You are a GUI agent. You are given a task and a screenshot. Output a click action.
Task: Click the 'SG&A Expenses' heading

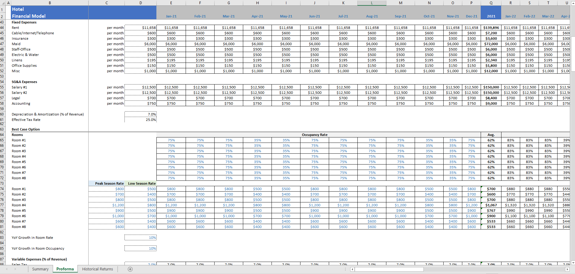50,82
